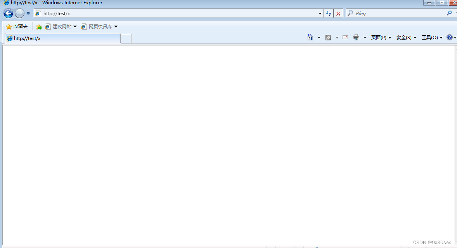Expand the Print options dropdown arrow
Screen dimensions: 457x248
click(x=365, y=38)
